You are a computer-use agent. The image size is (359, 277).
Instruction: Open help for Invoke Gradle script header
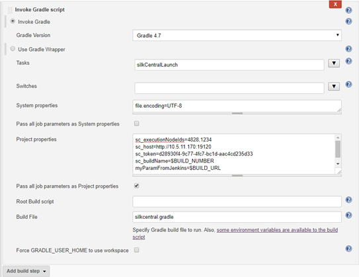(348, 10)
